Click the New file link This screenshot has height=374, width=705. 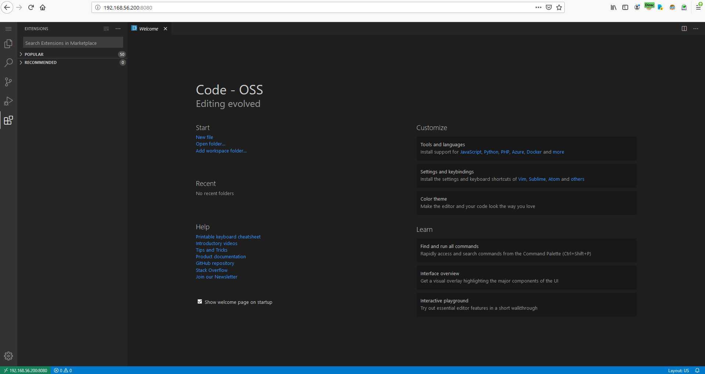click(204, 137)
